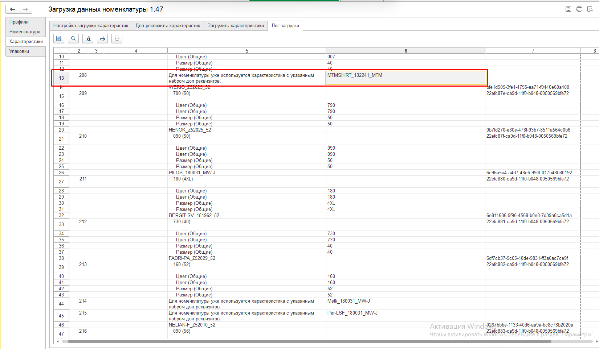
Task: Select the Лог загрузки tab
Action: (x=285, y=26)
